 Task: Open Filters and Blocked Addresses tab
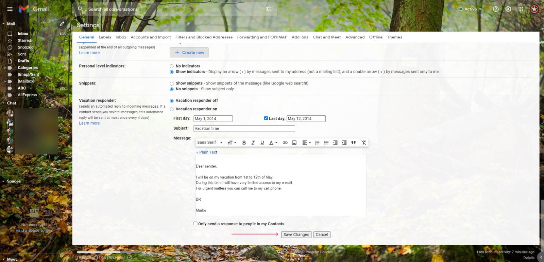pyautogui.click(x=204, y=37)
